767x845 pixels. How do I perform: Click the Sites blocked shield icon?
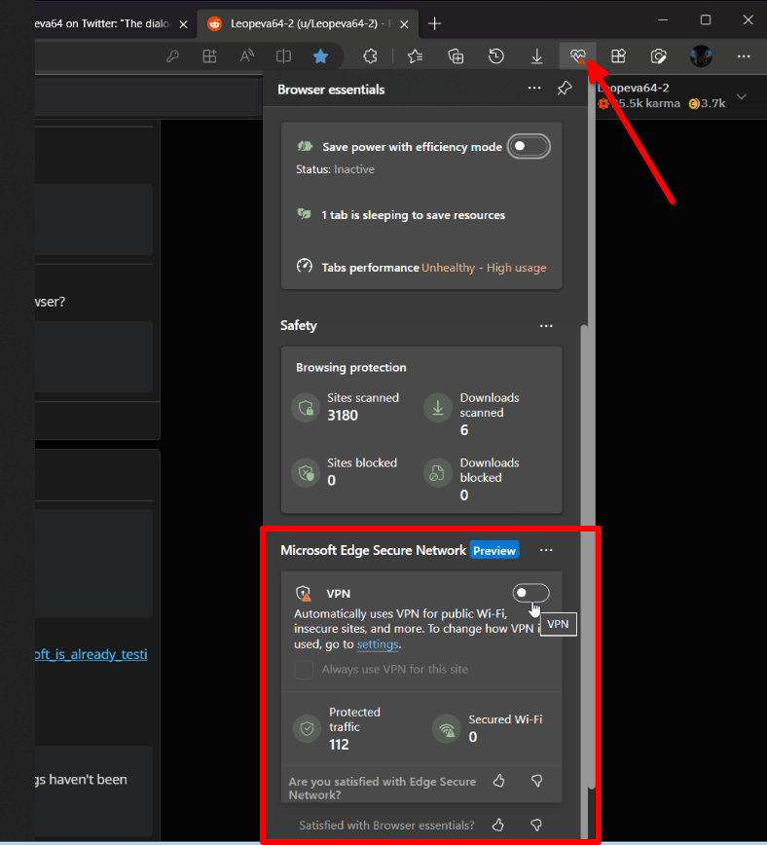[x=306, y=473]
